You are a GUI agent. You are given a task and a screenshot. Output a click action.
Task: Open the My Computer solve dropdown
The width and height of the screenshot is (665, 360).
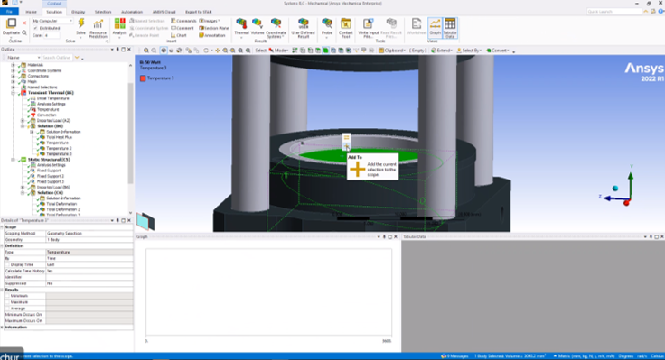[52, 21]
